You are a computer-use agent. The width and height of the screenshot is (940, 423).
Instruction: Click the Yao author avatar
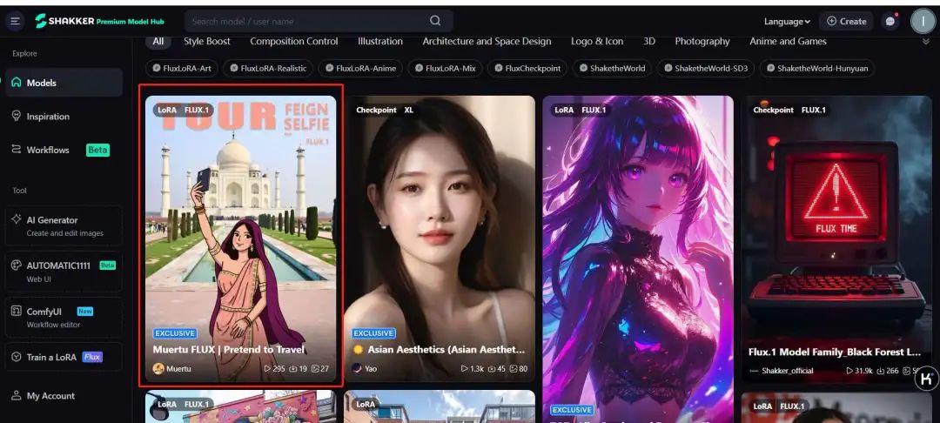click(357, 368)
